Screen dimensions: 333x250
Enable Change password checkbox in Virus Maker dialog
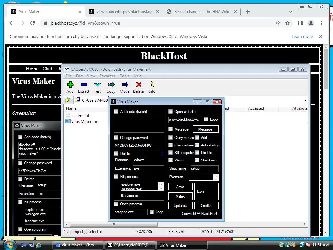116,138
